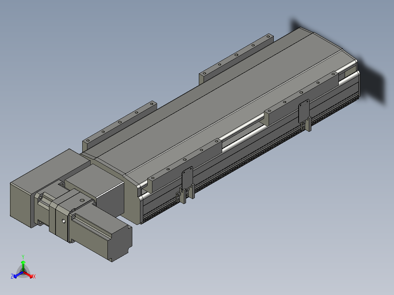Click the hole on top of the motor adapter
This screenshot has width=394, height=295.
pyautogui.click(x=82, y=200)
